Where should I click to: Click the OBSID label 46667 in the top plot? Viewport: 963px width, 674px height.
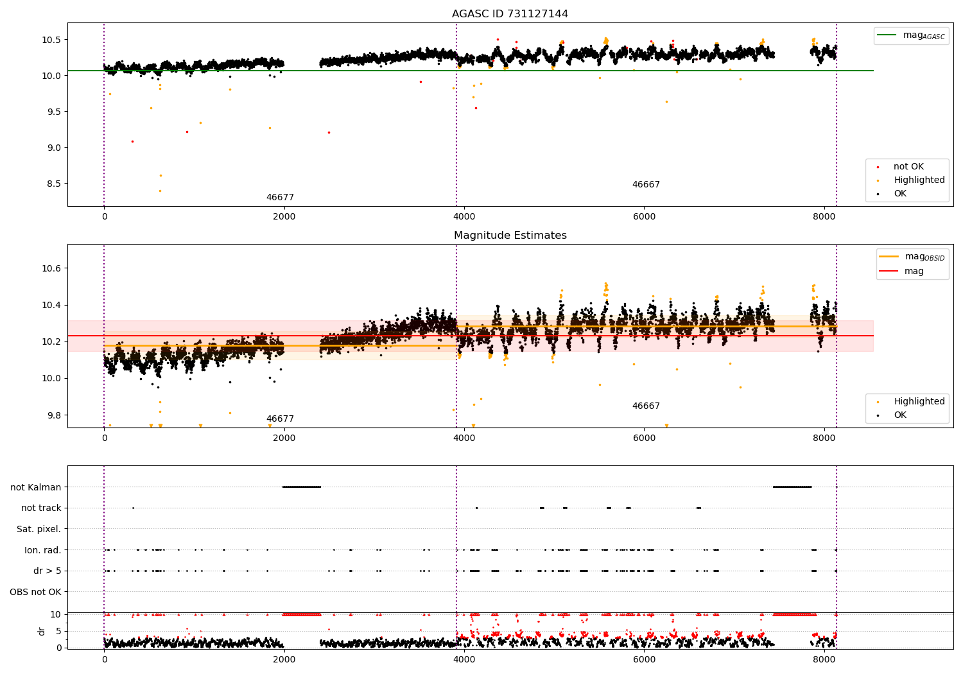click(646, 185)
